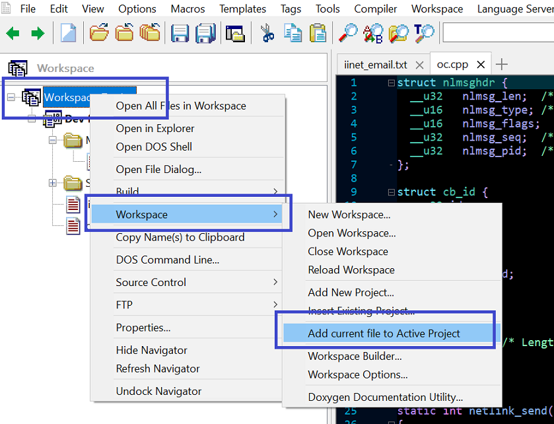Screen dimensions: 554x424
Task: Collapse the workspace root tree node
Action: pyautogui.click(x=11, y=97)
